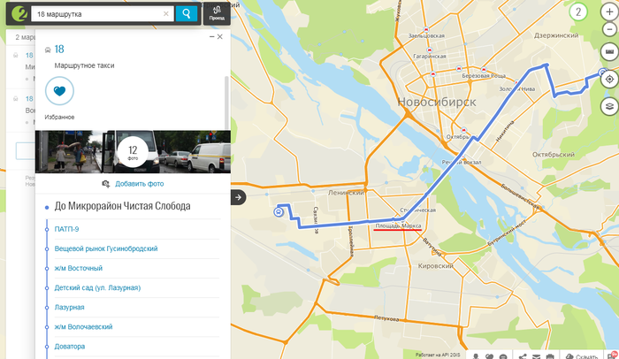The image size is (619, 359).
Task: Click the 2GIS logo
Action: (13, 13)
